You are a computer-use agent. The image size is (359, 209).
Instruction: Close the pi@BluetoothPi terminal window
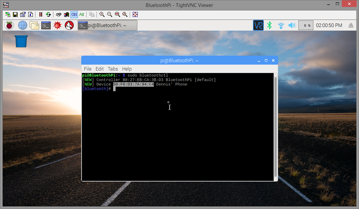[273, 61]
